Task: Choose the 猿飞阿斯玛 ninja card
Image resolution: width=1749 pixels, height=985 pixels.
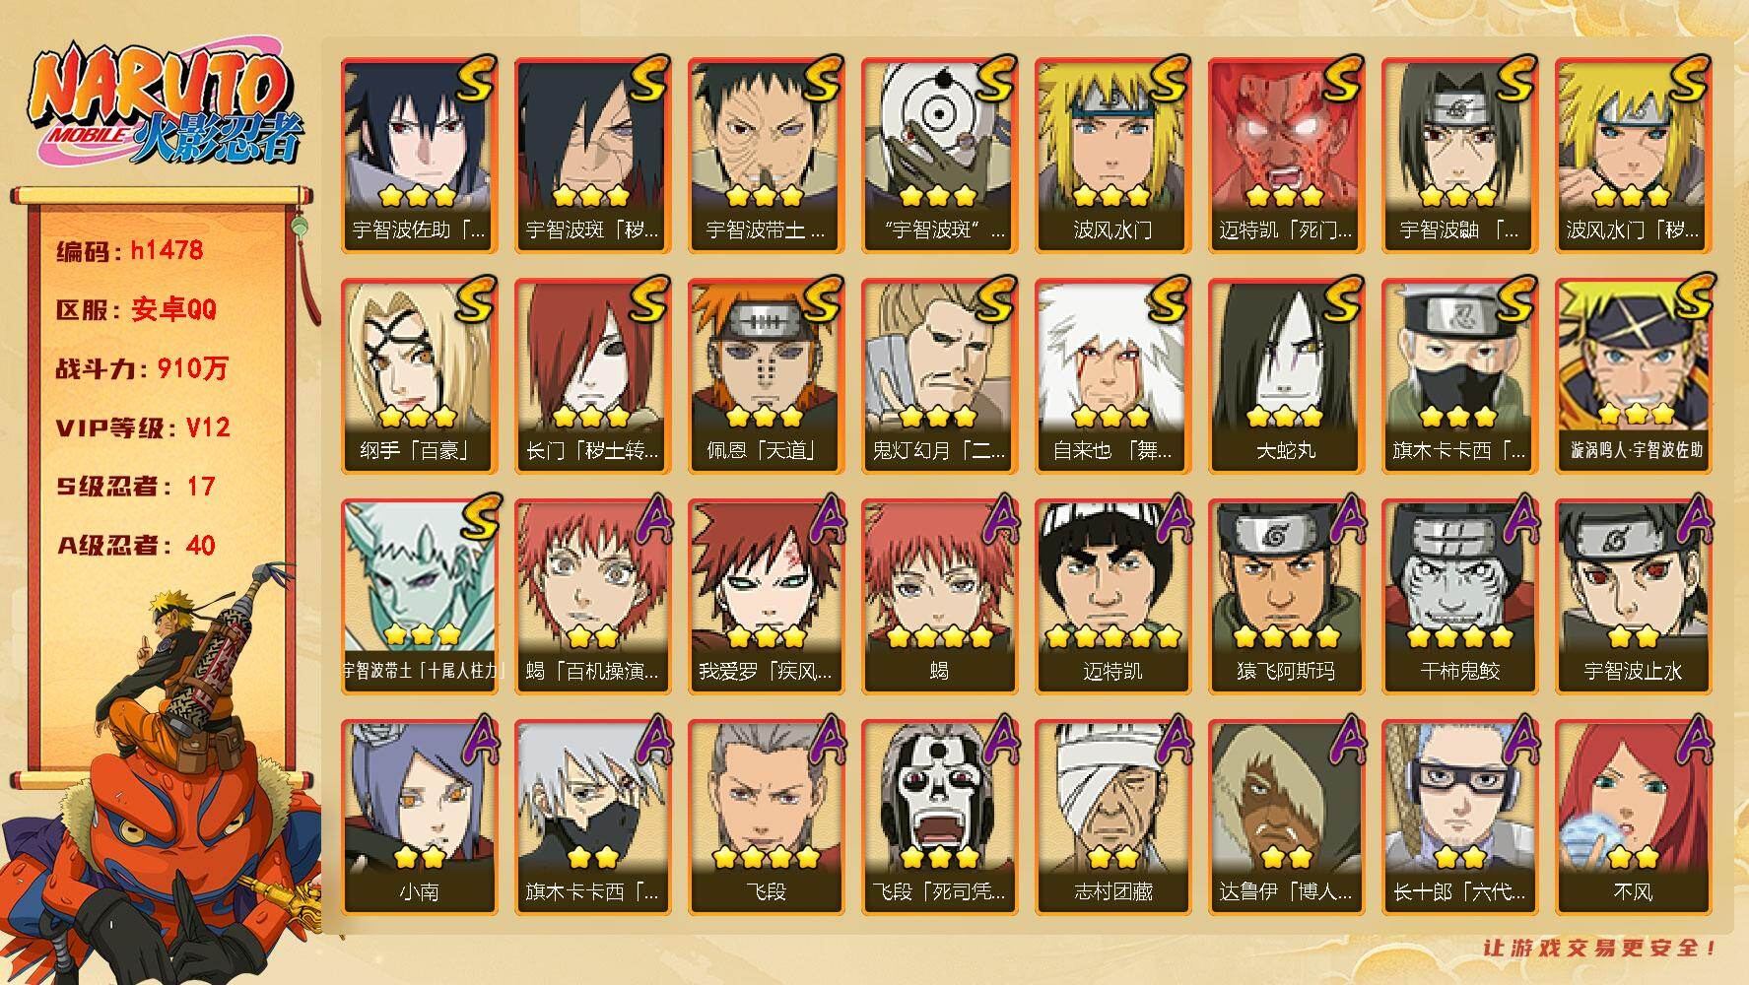Action: [x=1286, y=597]
